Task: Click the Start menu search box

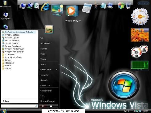Action: point(19,106)
